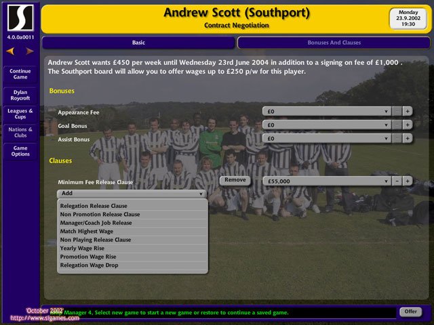Open the Appearance Fee dropdown
Screen dimensions: 434x325
tap(327, 111)
